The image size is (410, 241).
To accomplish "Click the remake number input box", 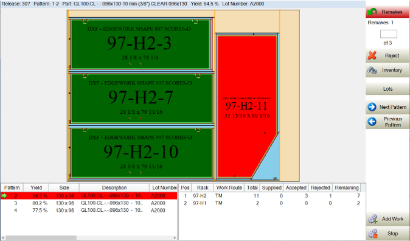I will tap(388, 34).
